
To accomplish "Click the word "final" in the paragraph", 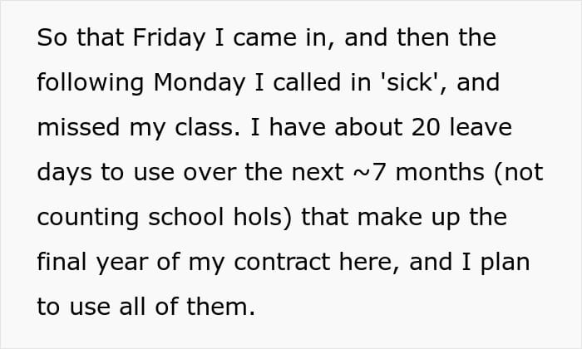I will 62,262.
